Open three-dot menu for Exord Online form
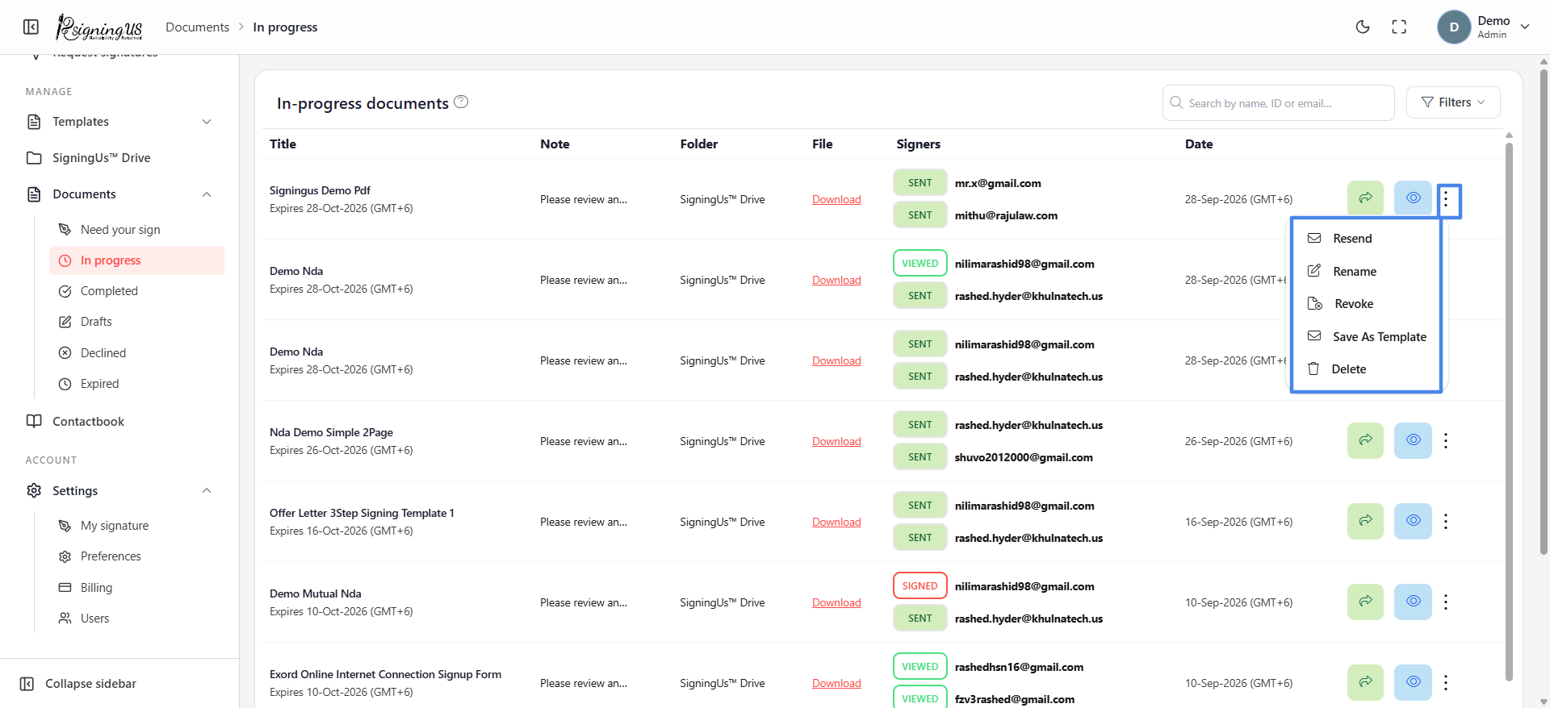This screenshot has height=708, width=1550. (x=1446, y=682)
